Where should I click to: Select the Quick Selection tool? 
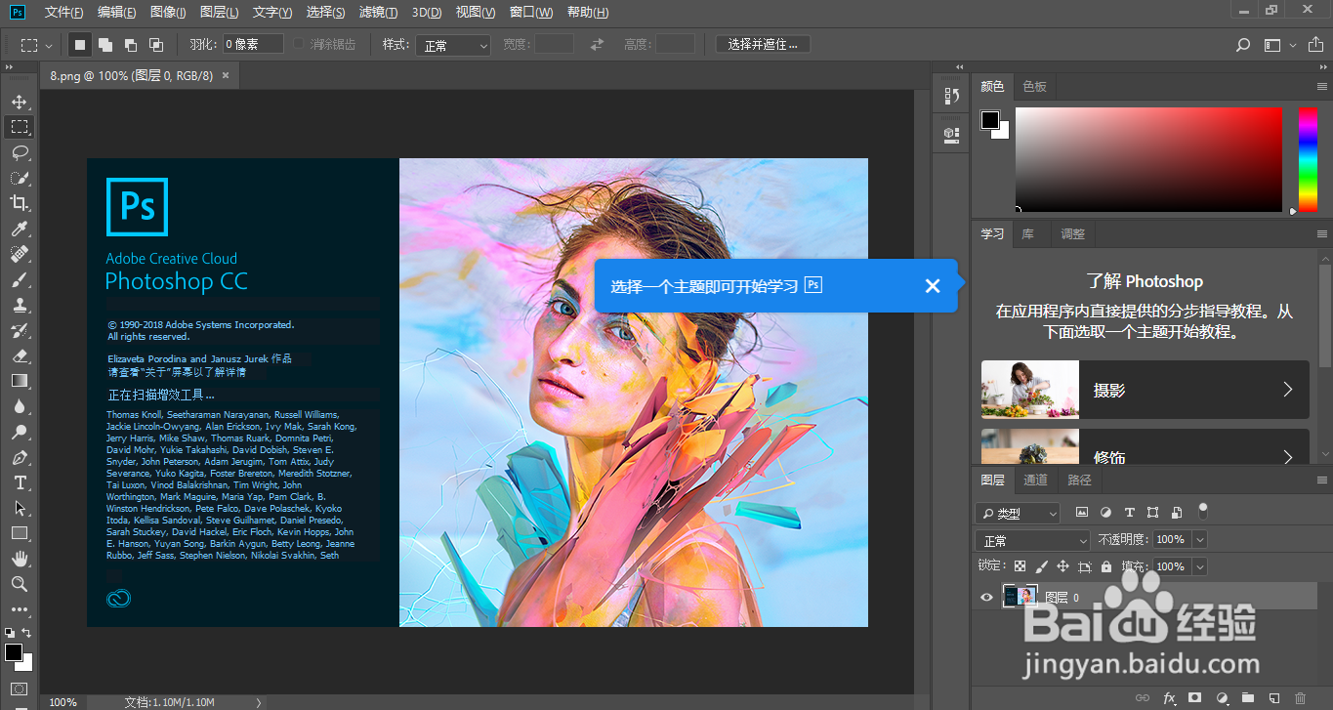20,178
